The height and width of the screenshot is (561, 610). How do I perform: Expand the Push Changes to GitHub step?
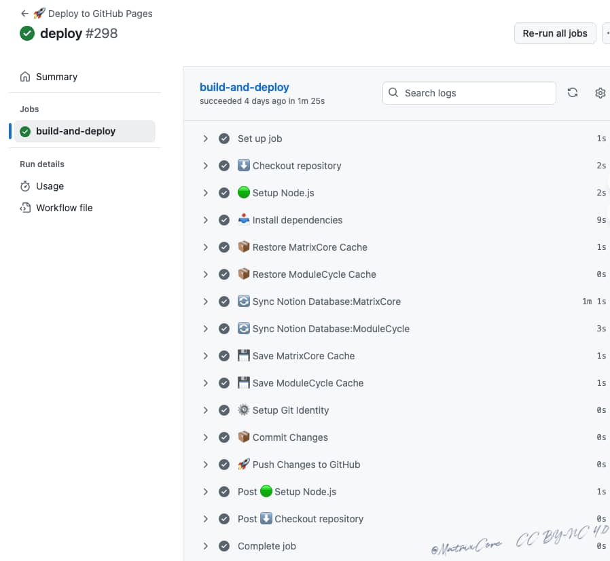click(205, 465)
